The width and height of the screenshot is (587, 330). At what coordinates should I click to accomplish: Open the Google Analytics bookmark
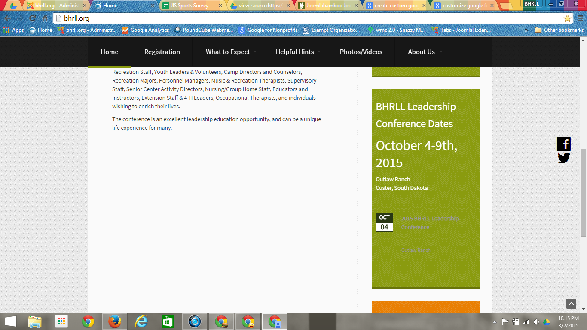pyautogui.click(x=145, y=30)
